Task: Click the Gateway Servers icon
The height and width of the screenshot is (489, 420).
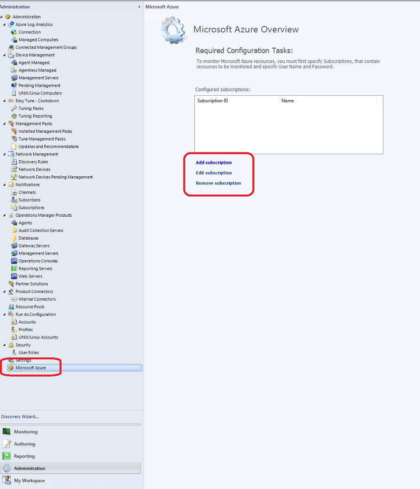Action: [x=14, y=246]
